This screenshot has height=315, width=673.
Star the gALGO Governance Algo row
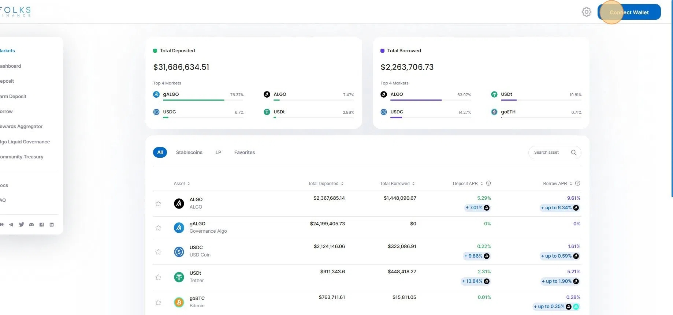pyautogui.click(x=158, y=228)
